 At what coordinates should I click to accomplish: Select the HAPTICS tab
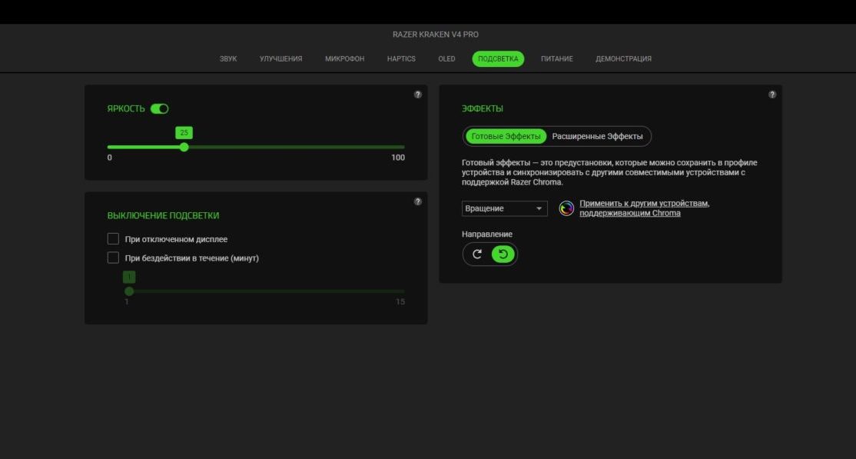tap(401, 59)
